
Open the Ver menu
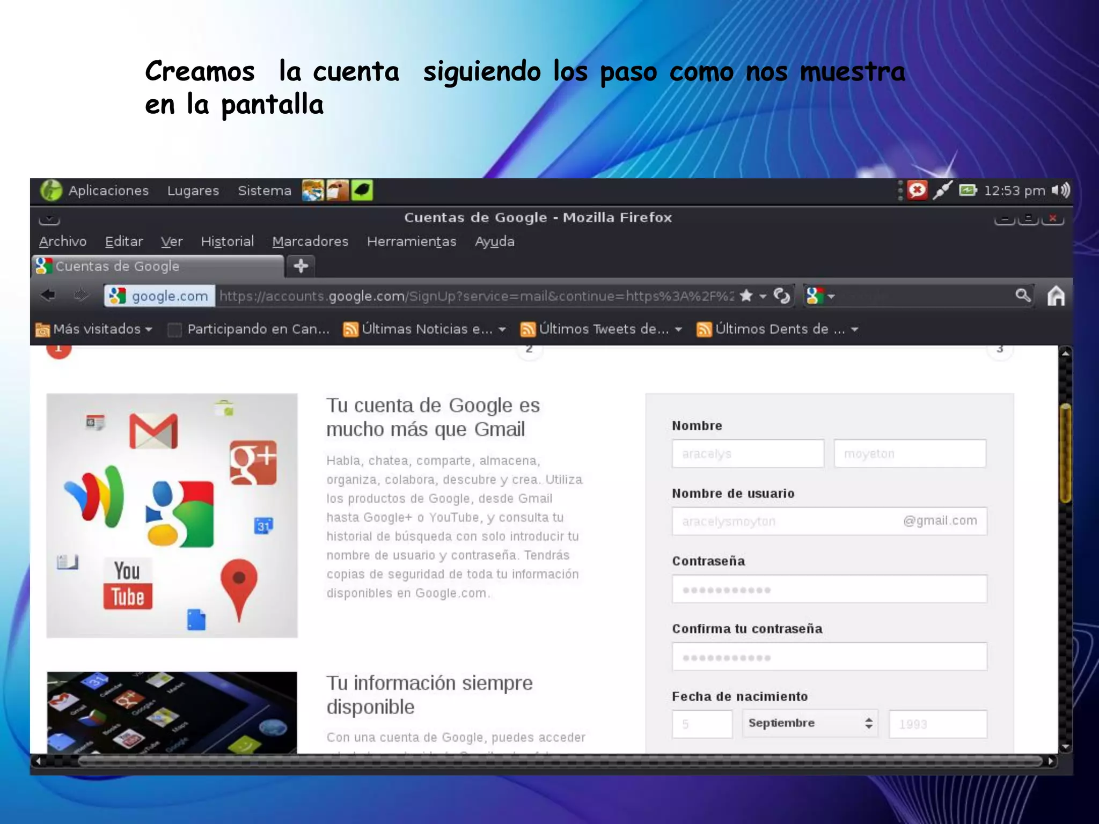point(172,241)
